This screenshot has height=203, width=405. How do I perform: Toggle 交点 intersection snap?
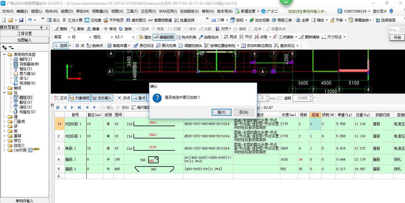[x=124, y=98]
